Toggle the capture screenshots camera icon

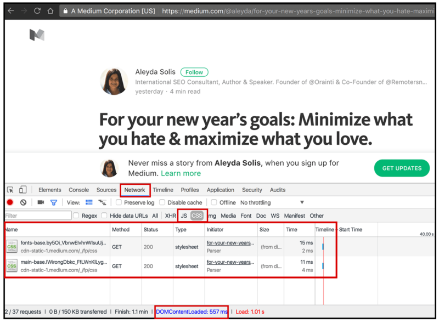click(x=41, y=202)
